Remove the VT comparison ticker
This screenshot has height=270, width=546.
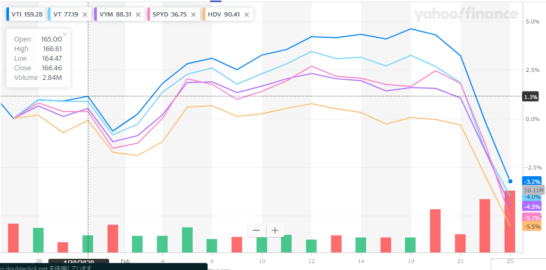(85, 14)
